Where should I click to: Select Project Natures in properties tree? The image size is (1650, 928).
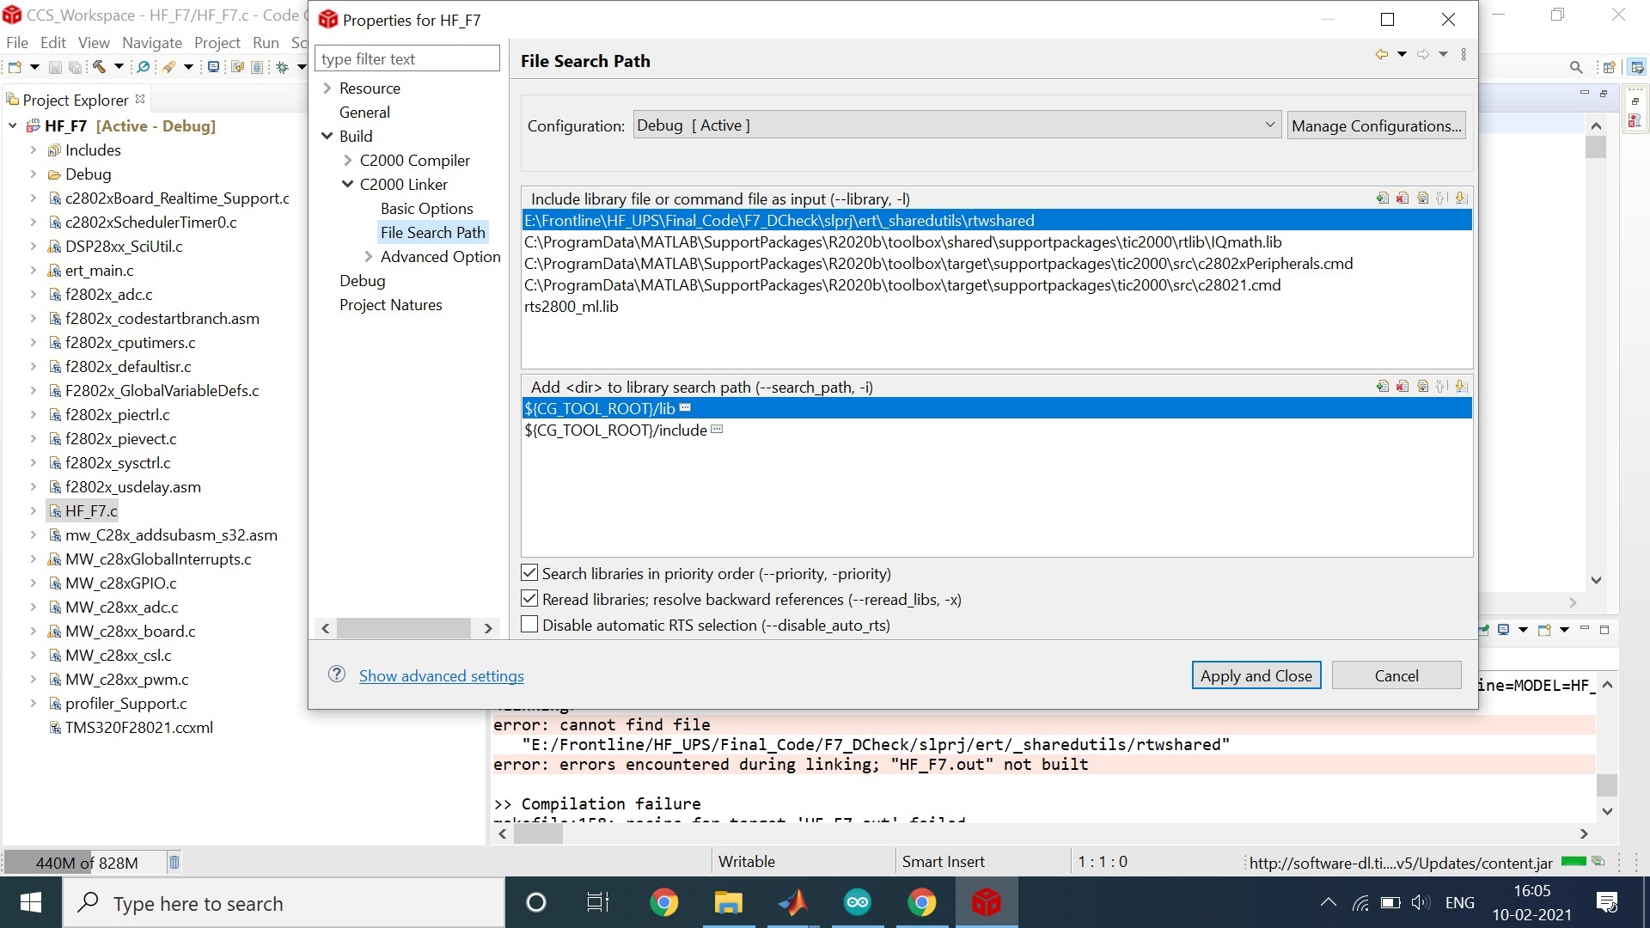[390, 304]
